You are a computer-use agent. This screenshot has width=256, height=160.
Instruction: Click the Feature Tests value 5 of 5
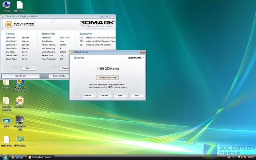24,55
